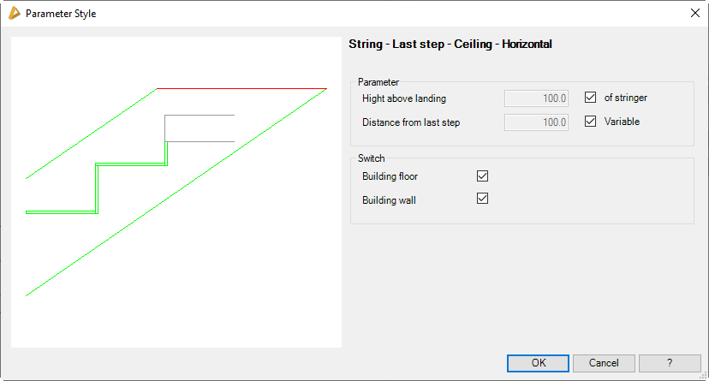Click the application logo in the title bar

coord(14,14)
